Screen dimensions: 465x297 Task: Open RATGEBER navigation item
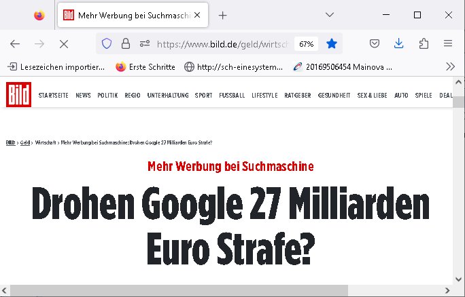(x=298, y=95)
